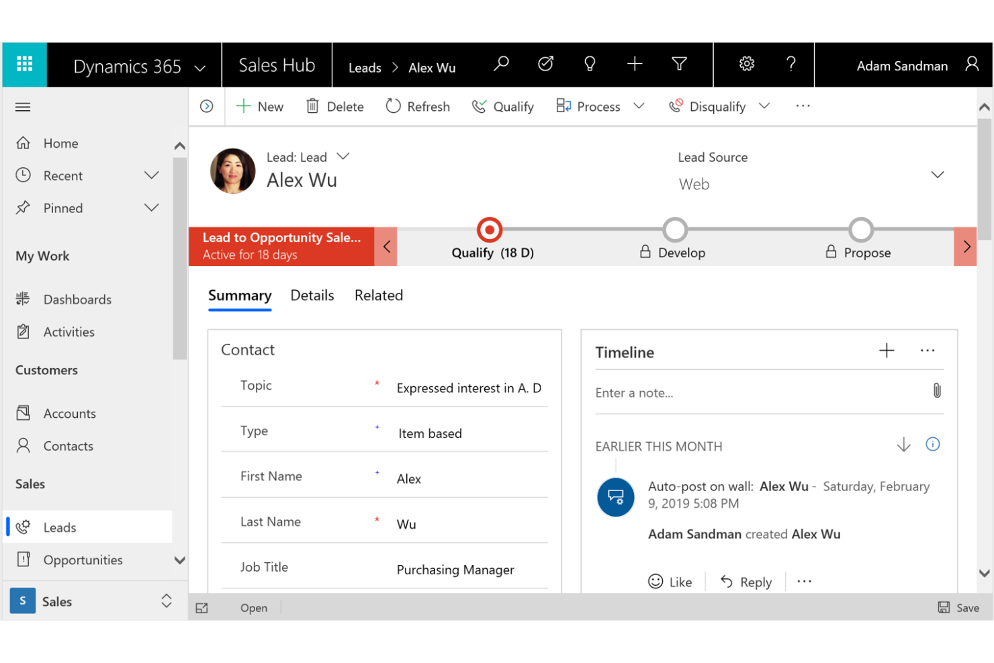Attach a file using the paperclip icon
This screenshot has width=994, height=663.
tap(937, 391)
